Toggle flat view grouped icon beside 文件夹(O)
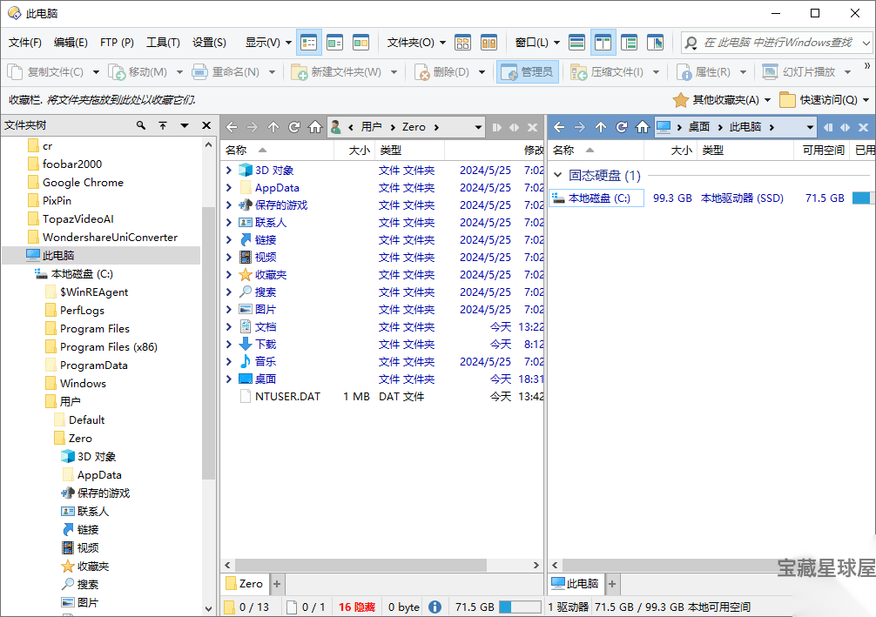Screen dimensions: 876x617 462,43
